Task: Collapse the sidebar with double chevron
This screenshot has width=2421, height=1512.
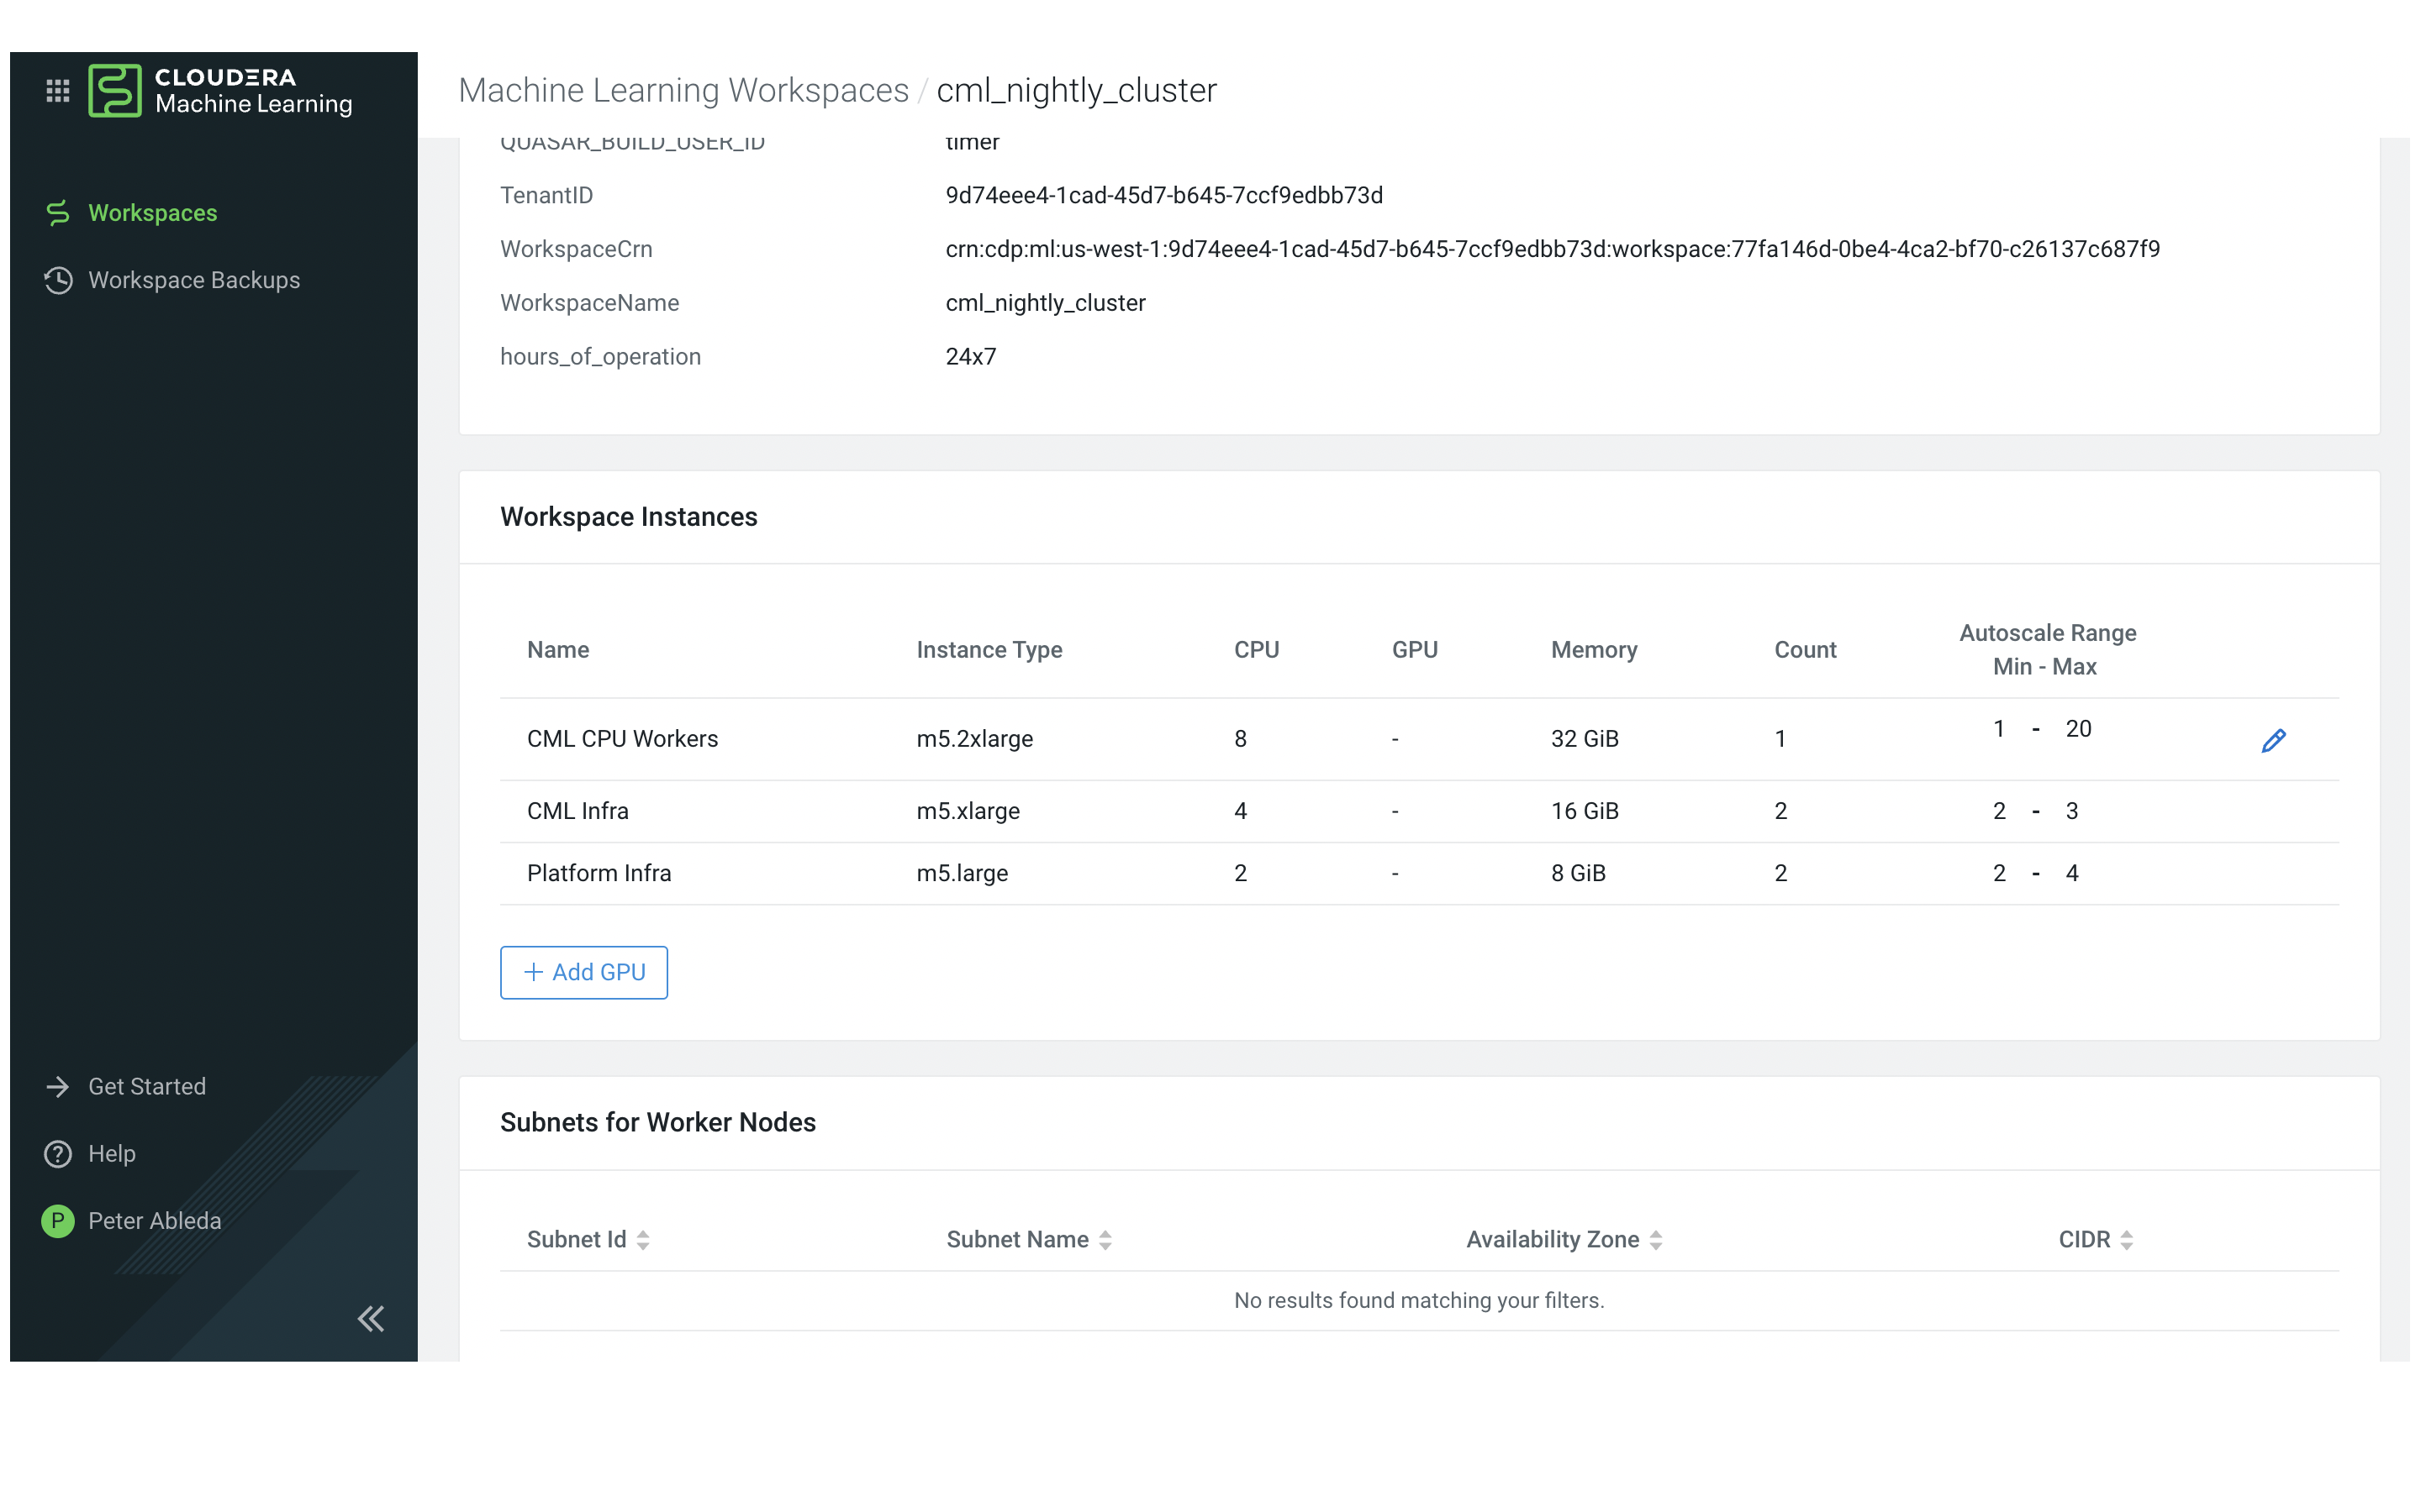Action: (x=372, y=1319)
